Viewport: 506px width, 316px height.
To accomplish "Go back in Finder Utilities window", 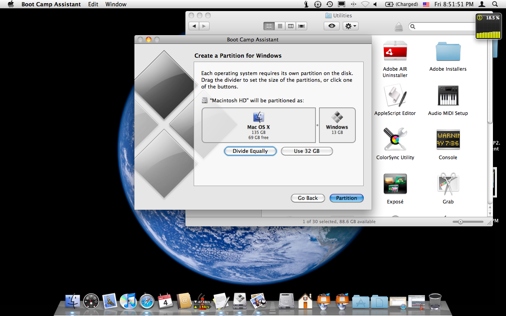I will [x=194, y=26].
